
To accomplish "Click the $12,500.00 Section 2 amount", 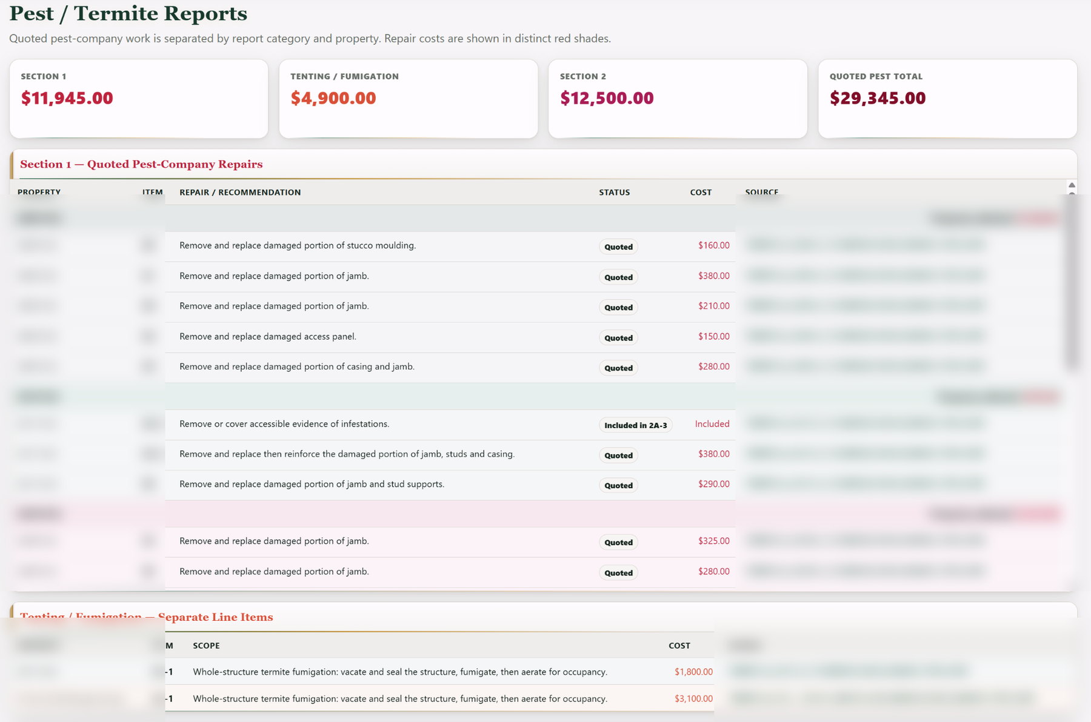I will pos(607,98).
